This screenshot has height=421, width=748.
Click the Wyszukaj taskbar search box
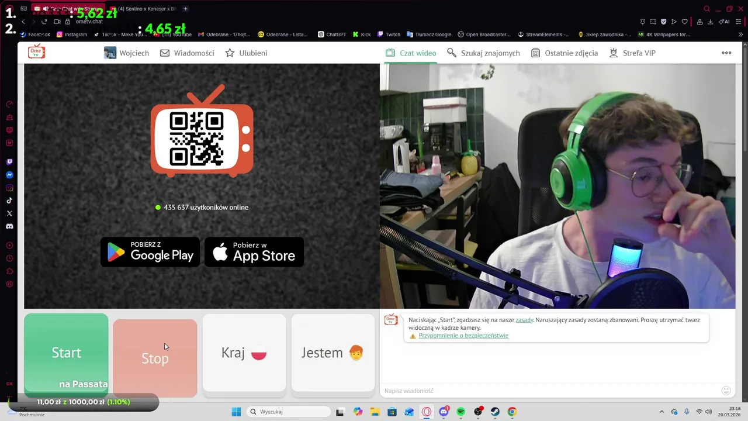pos(289,412)
